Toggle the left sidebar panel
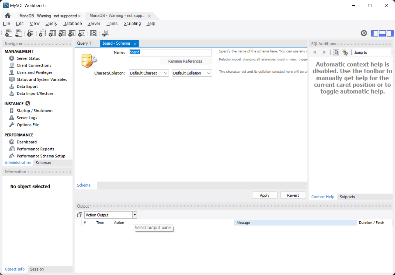 pos(375,33)
